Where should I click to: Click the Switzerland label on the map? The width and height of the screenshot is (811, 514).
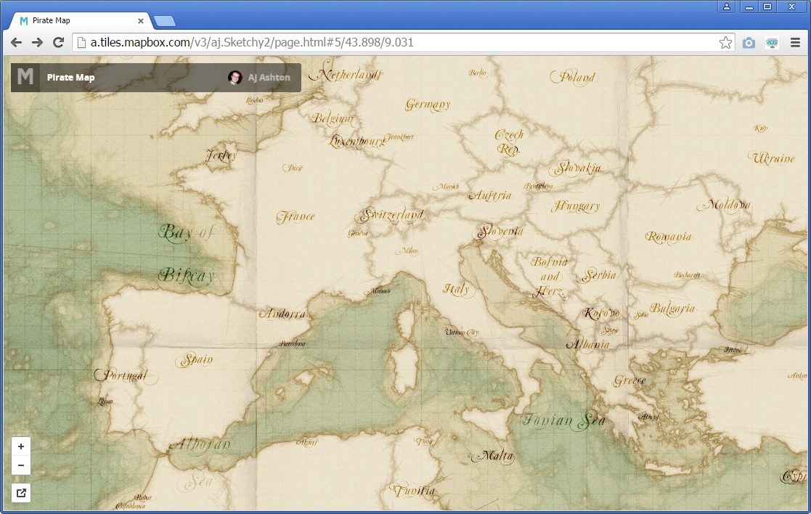coord(392,215)
